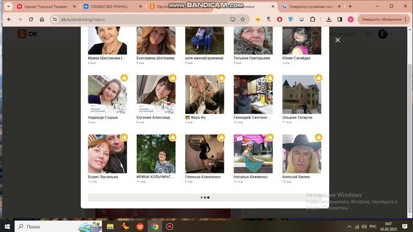Open the volume control in tray

[x=364, y=226]
